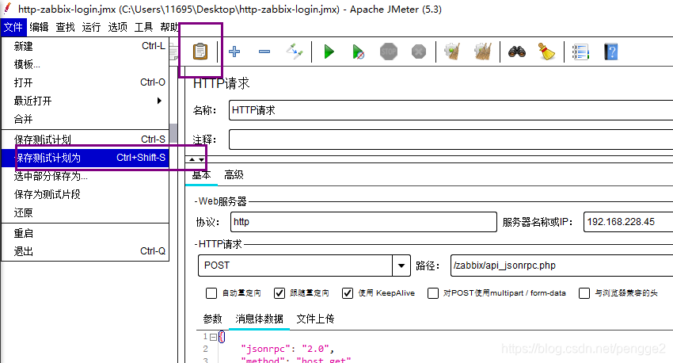Click the grey Stop sign icon
This screenshot has height=363, width=673.
pos(389,52)
